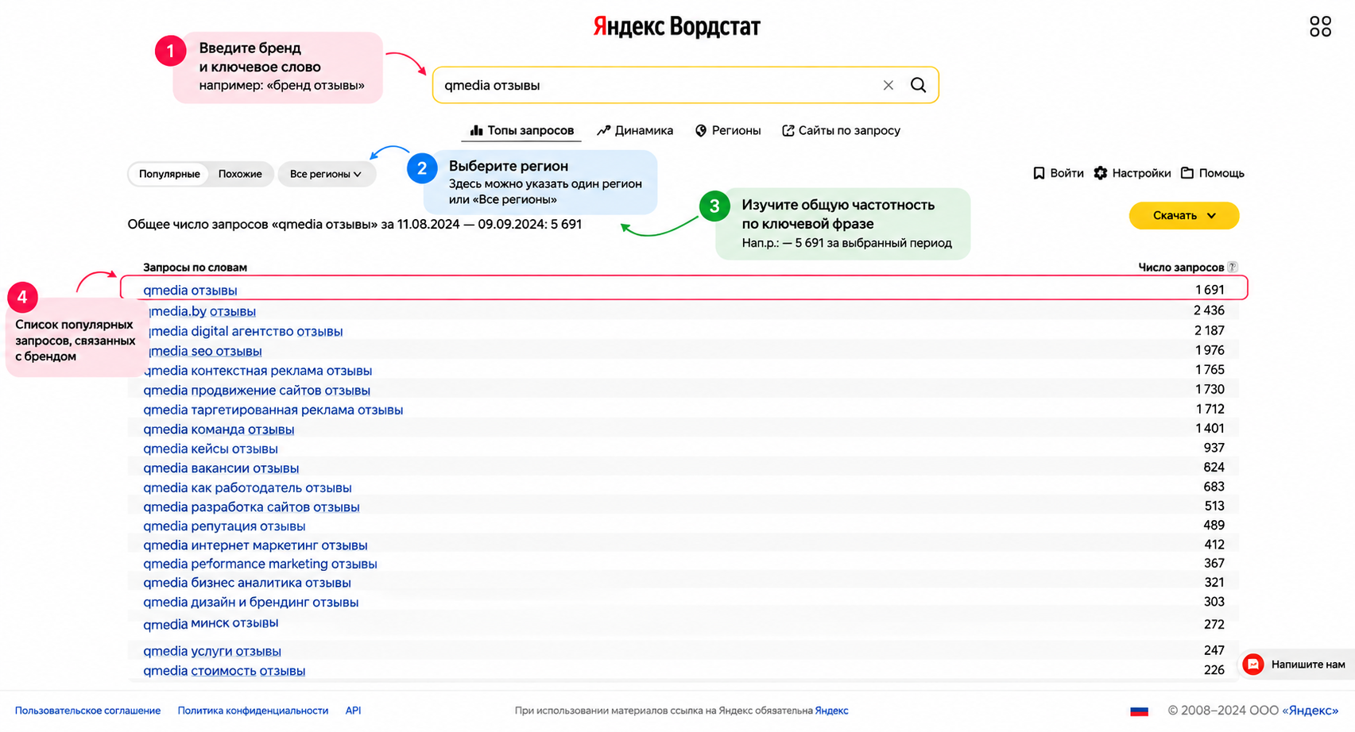The width and height of the screenshot is (1355, 732).
Task: Click the 937 request count value
Action: click(1214, 448)
